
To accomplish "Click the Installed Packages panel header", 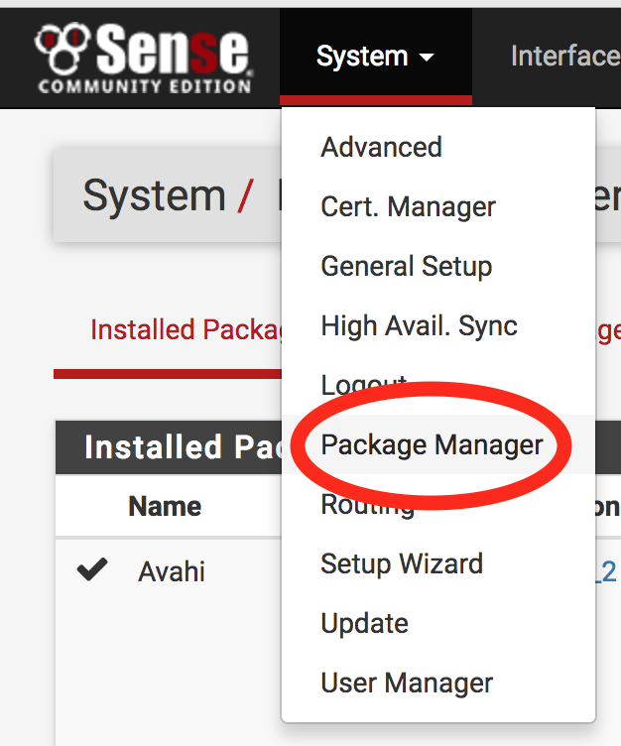I will tap(169, 447).
